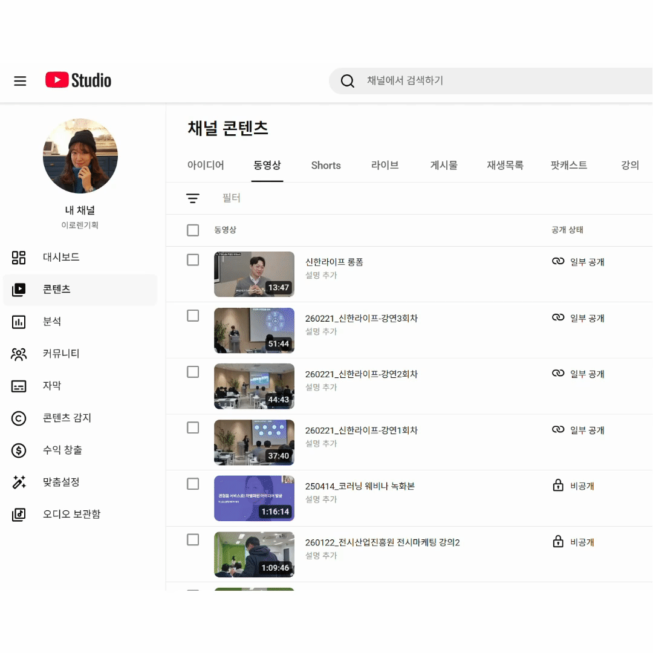Open video title 260221_신한라이프-강연1회차

pyautogui.click(x=362, y=430)
